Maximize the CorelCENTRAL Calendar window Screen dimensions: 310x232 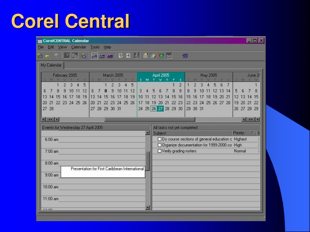255,41
